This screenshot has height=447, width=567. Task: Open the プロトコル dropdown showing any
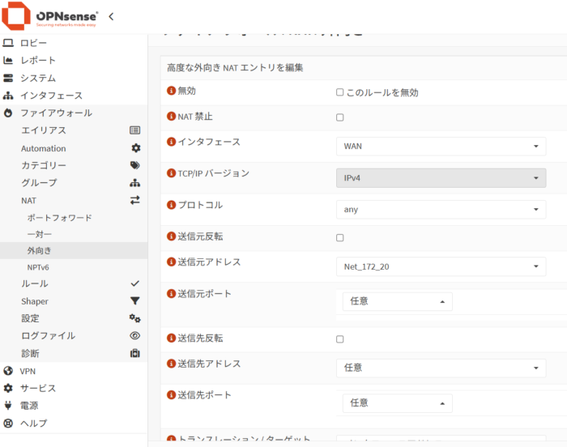(441, 210)
